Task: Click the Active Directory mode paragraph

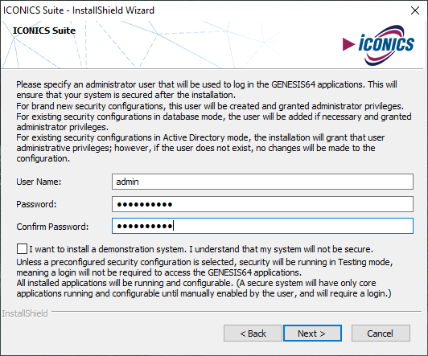Action: tap(200, 148)
